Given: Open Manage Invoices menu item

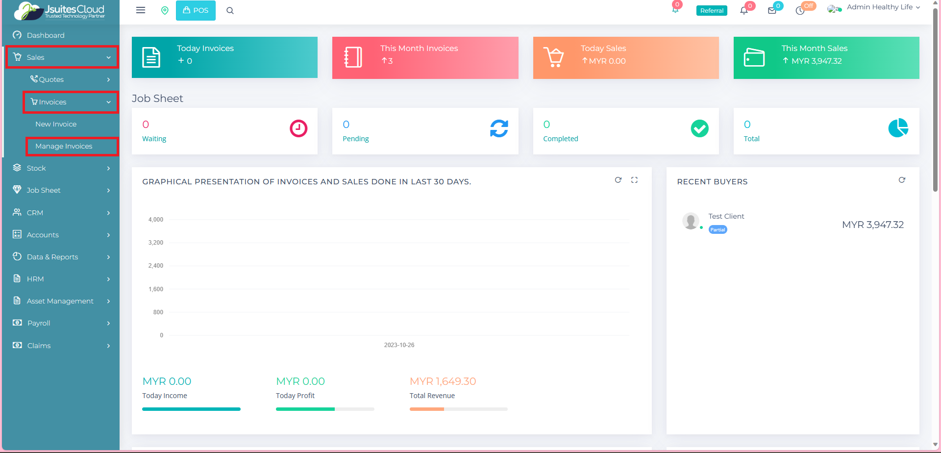Looking at the screenshot, I should coord(64,146).
